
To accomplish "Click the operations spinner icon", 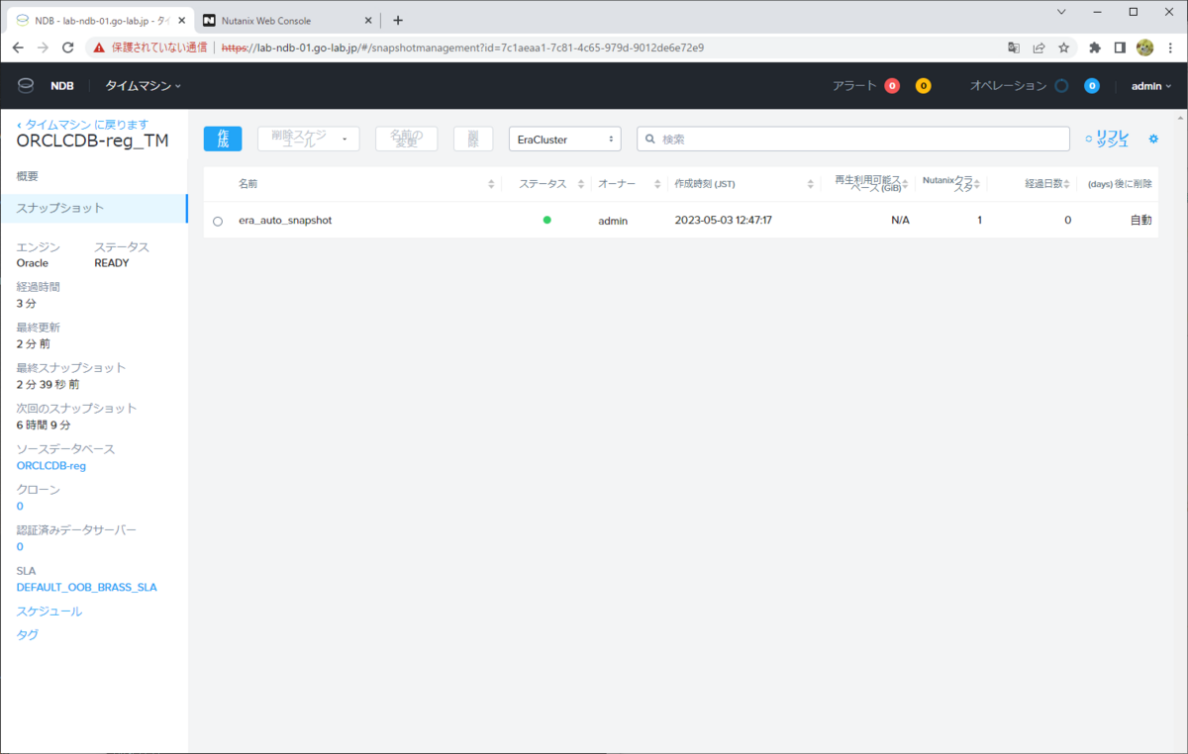I will pos(1061,86).
